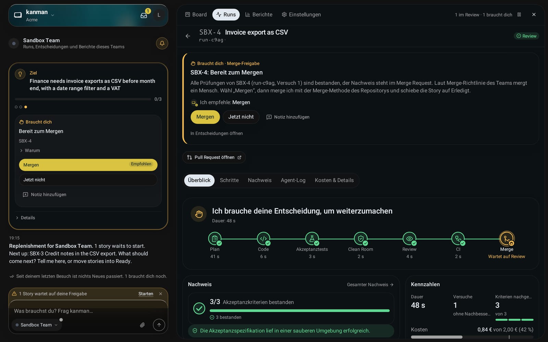Click the Review step eye icon

(x=409, y=239)
